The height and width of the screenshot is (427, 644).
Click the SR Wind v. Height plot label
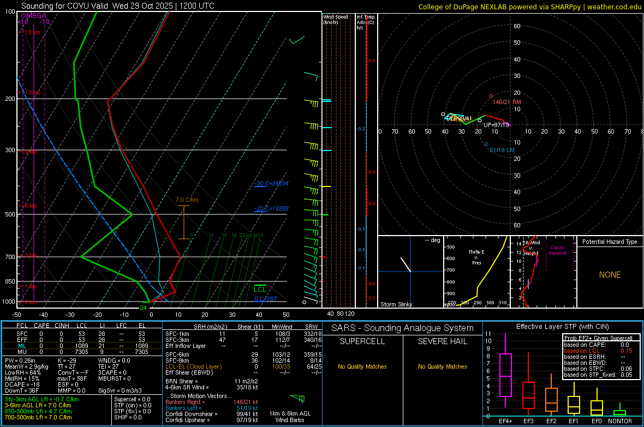pyautogui.click(x=532, y=248)
